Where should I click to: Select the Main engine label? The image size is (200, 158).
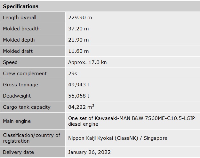pos(17,121)
